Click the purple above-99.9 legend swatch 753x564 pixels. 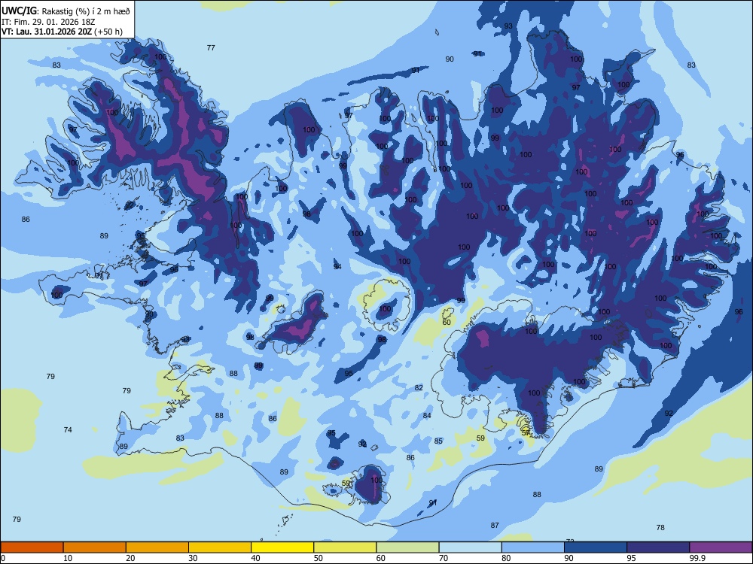pos(721,547)
